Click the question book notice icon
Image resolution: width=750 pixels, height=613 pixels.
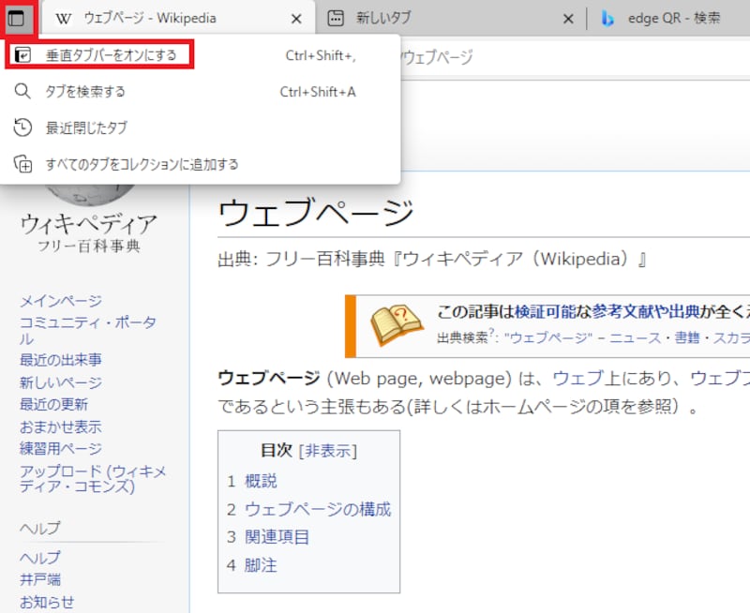[x=397, y=325]
